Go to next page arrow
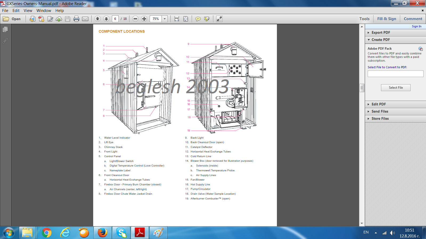Viewport: 426px width, 239px height. [x=106, y=19]
